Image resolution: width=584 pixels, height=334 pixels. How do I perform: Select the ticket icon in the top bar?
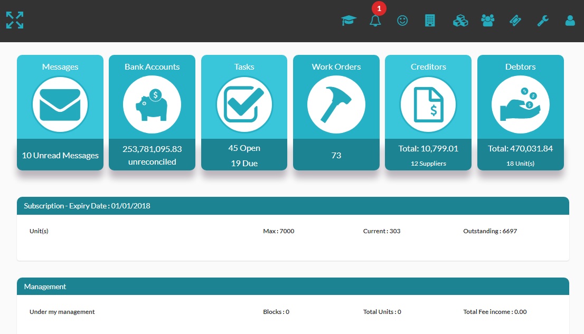(x=515, y=20)
